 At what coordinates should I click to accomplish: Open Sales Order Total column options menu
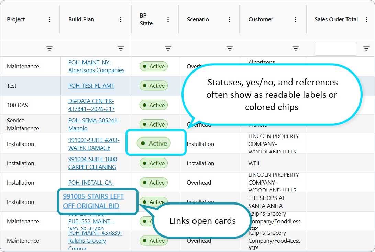pos(366,19)
